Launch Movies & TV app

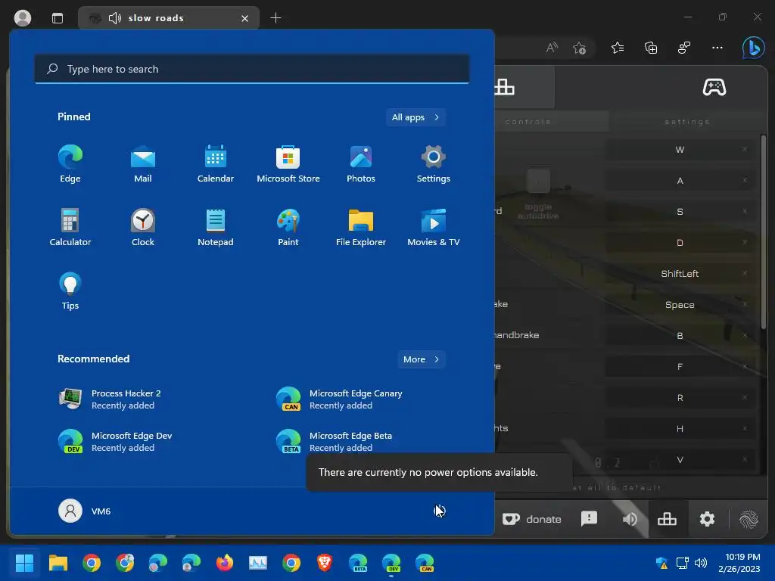434,227
